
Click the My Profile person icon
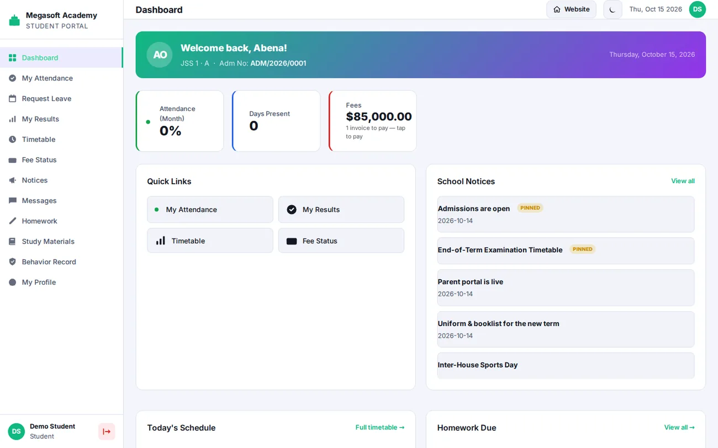[12, 282]
